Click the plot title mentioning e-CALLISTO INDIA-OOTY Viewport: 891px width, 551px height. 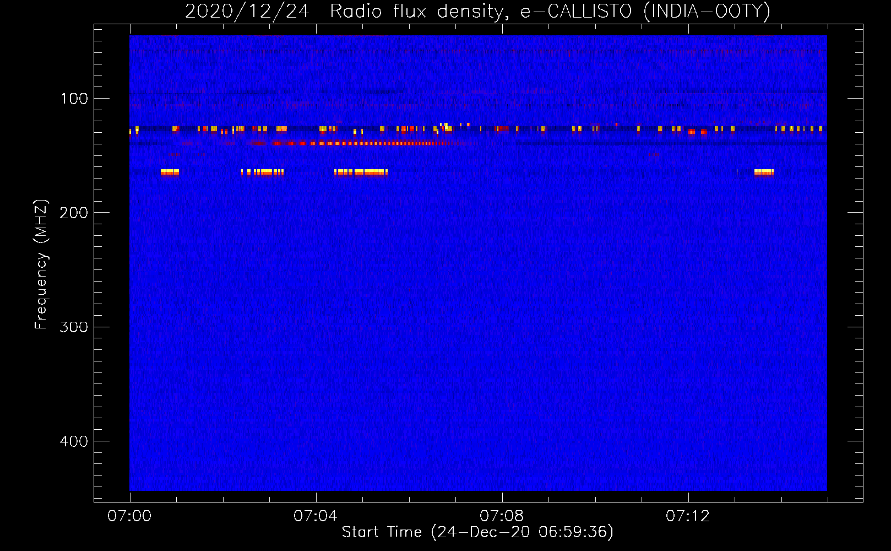pyautogui.click(x=477, y=11)
